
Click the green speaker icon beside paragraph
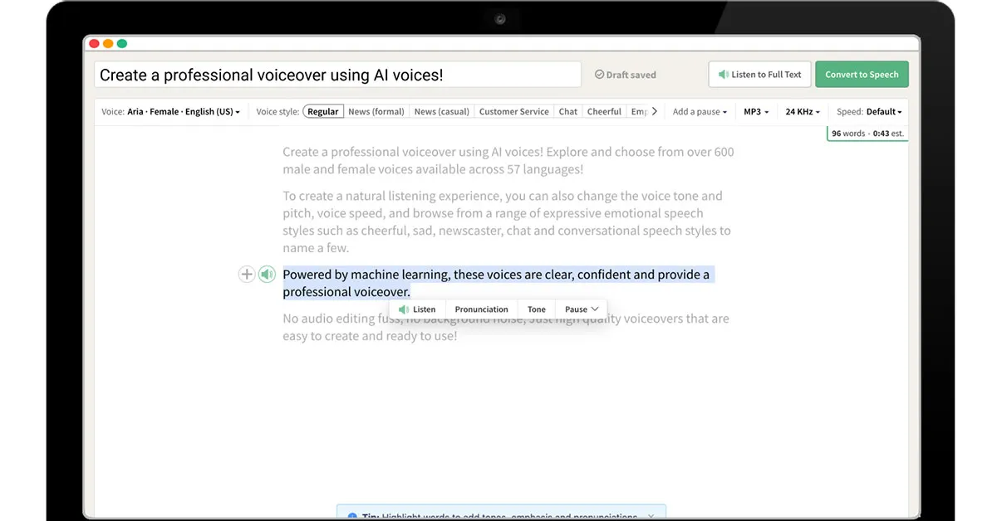click(x=267, y=275)
